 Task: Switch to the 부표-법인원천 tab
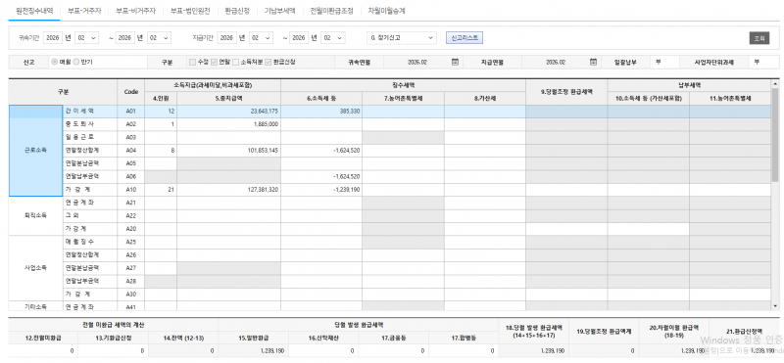[190, 10]
